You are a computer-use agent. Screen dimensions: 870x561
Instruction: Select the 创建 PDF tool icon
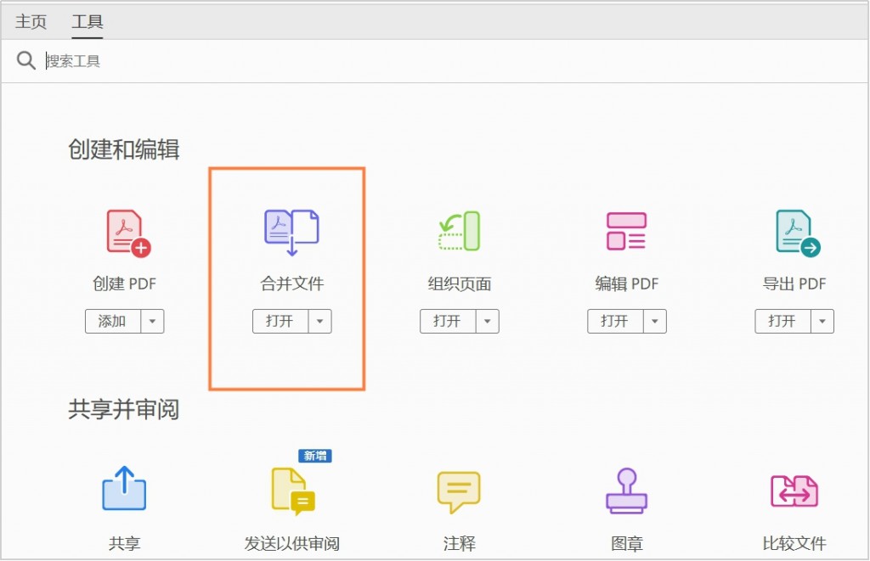(124, 229)
